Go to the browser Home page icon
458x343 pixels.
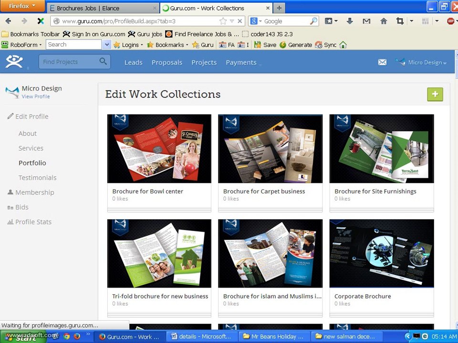(384, 21)
